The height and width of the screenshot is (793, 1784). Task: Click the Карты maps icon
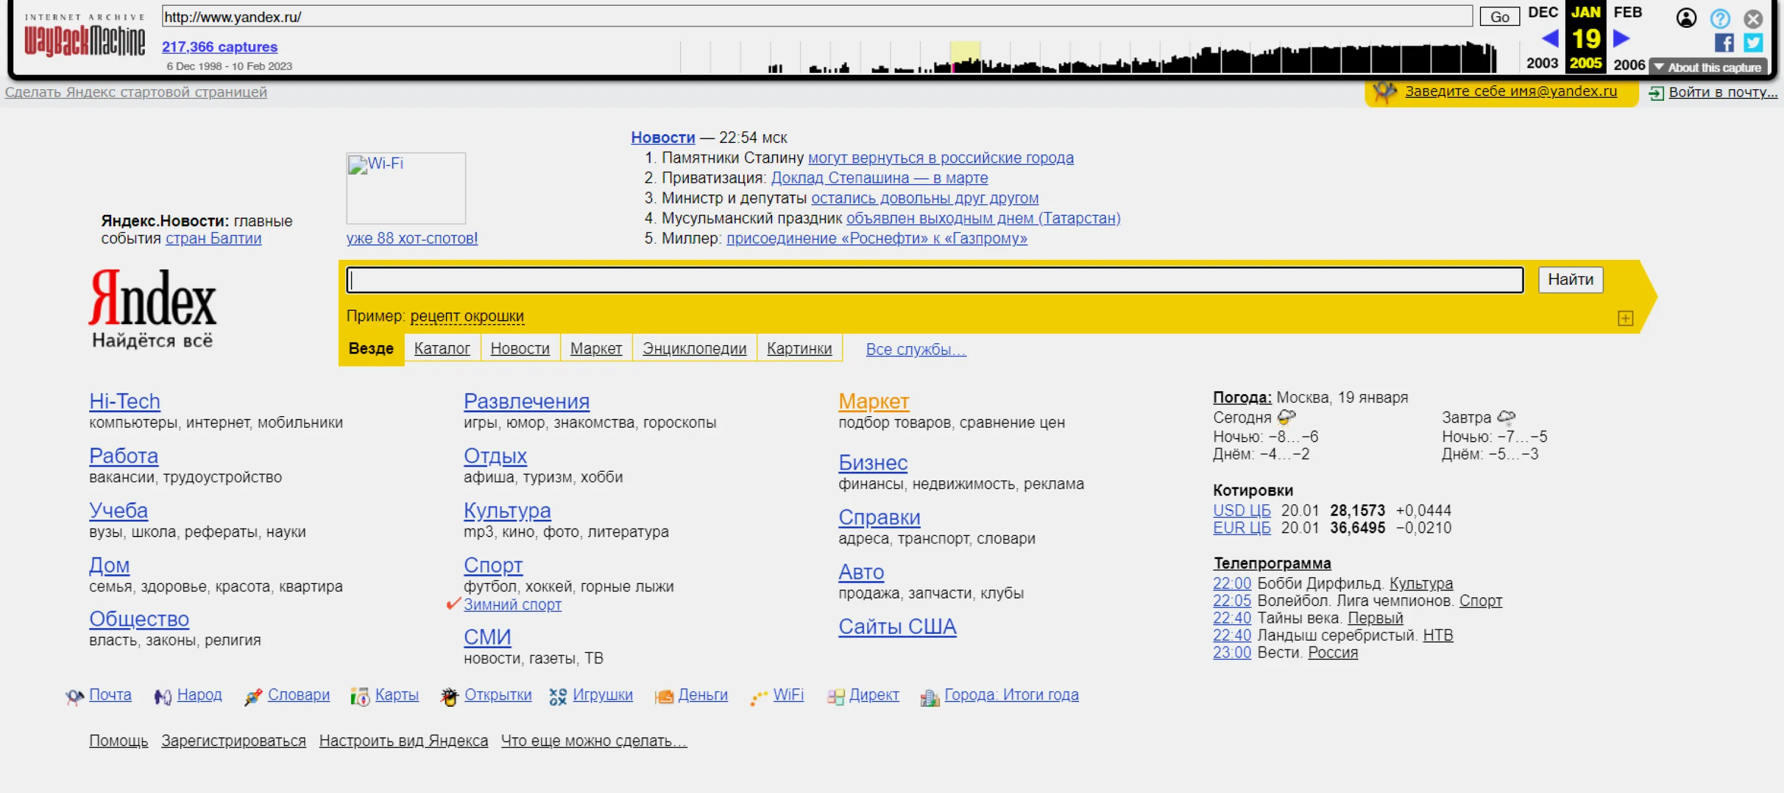(x=360, y=696)
